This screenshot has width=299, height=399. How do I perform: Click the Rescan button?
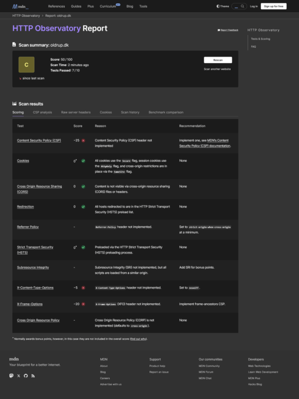(218, 60)
